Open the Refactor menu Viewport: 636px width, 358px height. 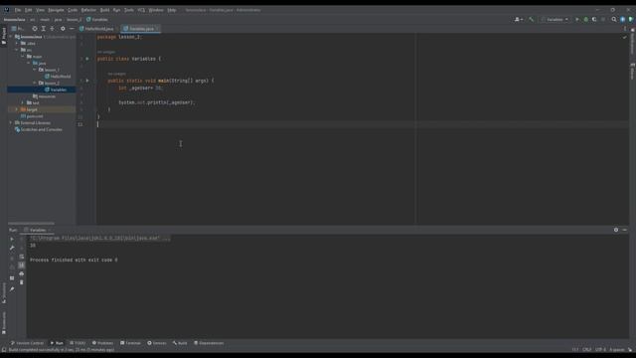click(88, 10)
